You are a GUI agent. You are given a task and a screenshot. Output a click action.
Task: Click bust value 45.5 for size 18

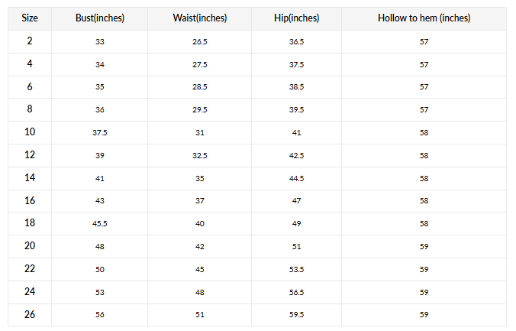click(100, 224)
